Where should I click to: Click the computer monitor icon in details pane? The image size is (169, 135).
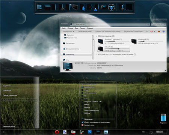(x=68, y=66)
